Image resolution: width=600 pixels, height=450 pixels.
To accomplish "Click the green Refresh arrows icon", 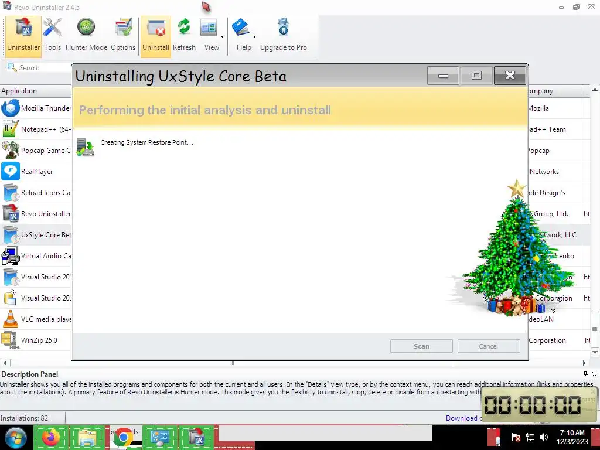I will 184,27.
